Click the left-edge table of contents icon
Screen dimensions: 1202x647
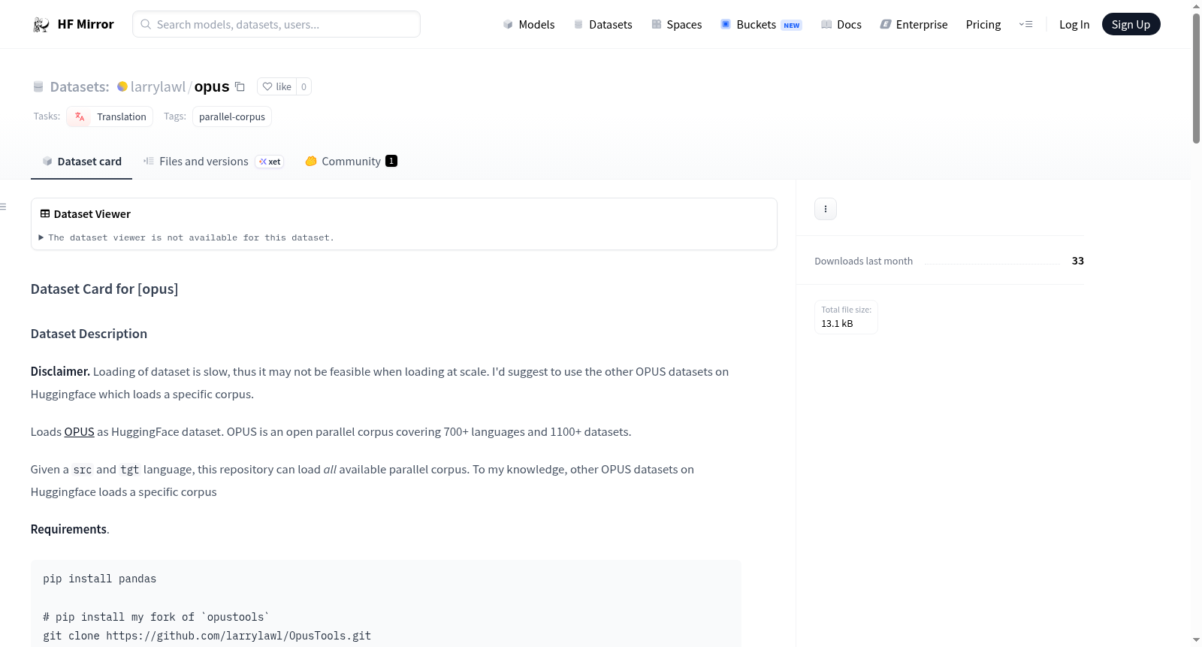[4, 207]
